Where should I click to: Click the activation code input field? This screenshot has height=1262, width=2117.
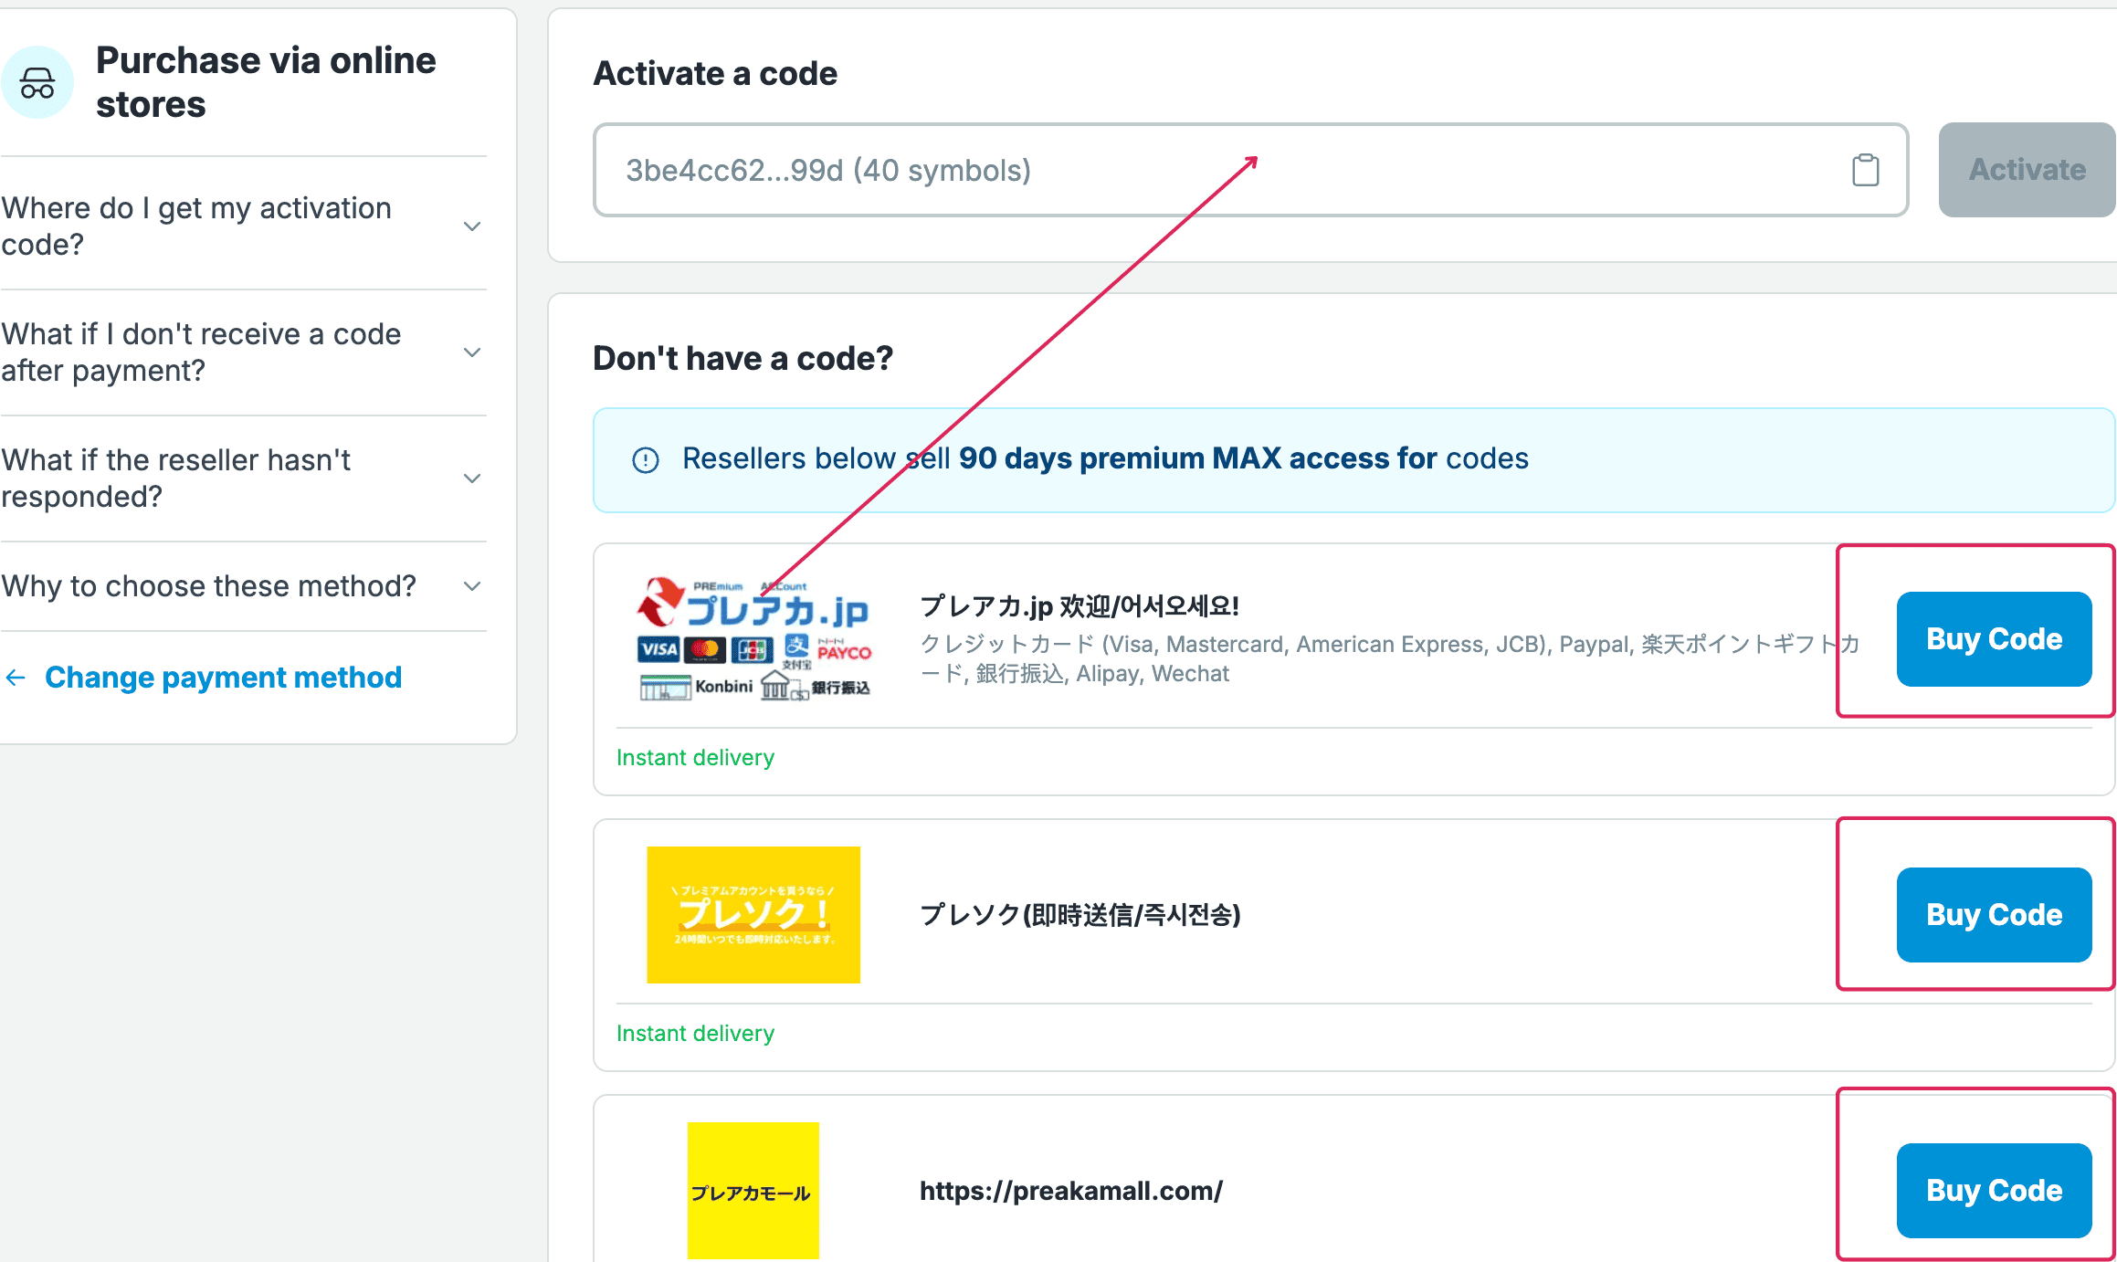pyautogui.click(x=1250, y=170)
